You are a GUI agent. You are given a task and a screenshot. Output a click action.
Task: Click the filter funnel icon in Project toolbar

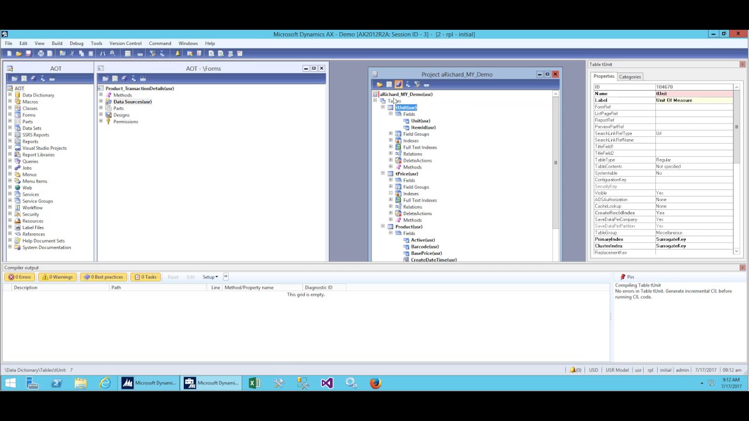pyautogui.click(x=417, y=84)
